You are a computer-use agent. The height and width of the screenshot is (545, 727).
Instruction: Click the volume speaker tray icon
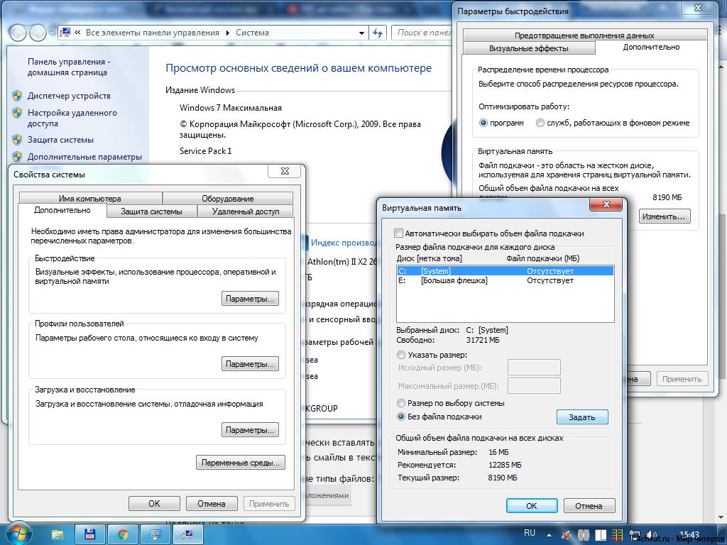click(x=651, y=535)
